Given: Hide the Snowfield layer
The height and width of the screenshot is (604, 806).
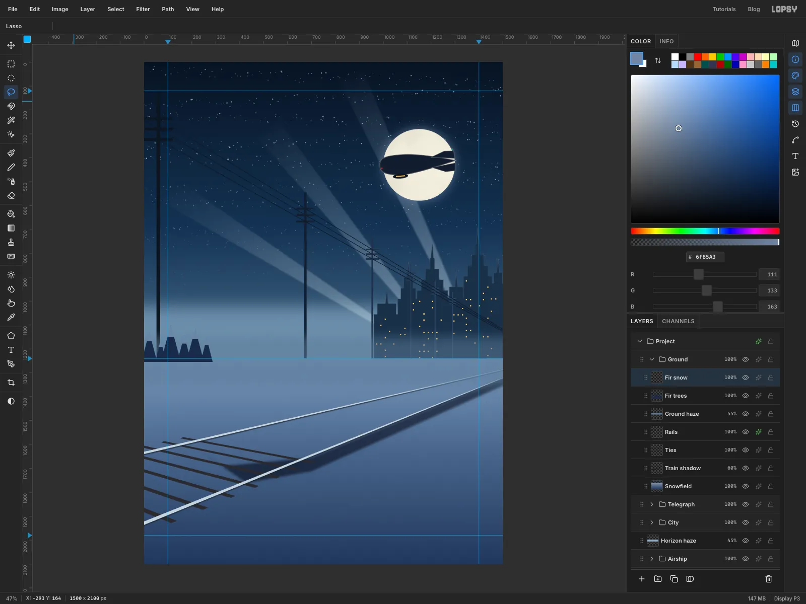Looking at the screenshot, I should tap(746, 486).
